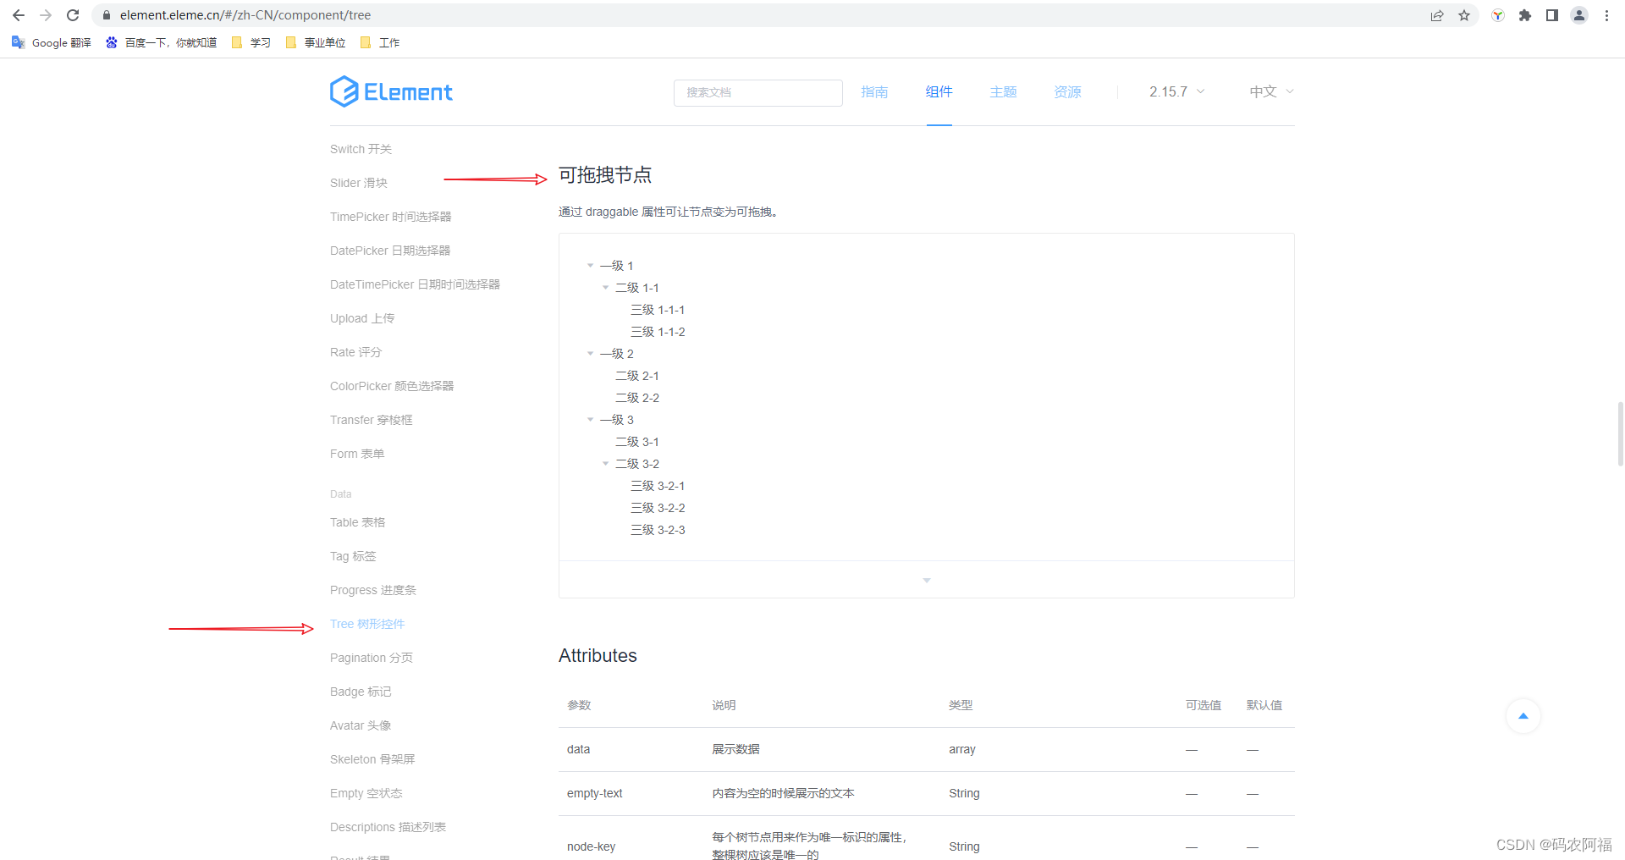The height and width of the screenshot is (860, 1625).
Task: Switch to the 指南 nav tab
Action: pyautogui.click(x=874, y=91)
